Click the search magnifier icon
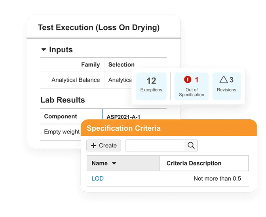Screen dimensions: 266x217 coord(191,146)
